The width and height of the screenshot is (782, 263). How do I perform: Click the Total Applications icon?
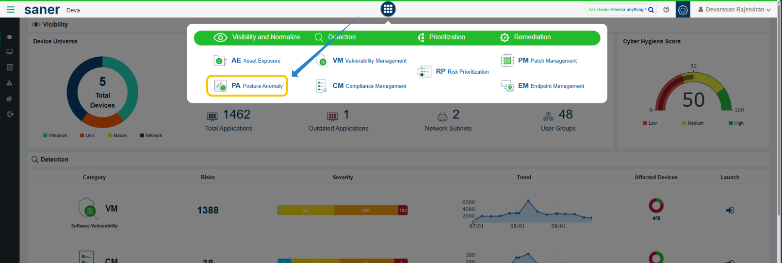(x=212, y=116)
